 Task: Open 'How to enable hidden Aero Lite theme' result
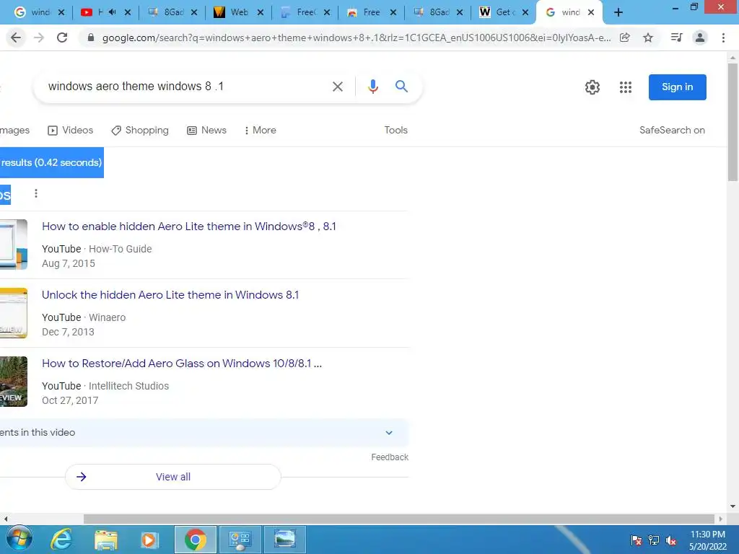tap(189, 226)
